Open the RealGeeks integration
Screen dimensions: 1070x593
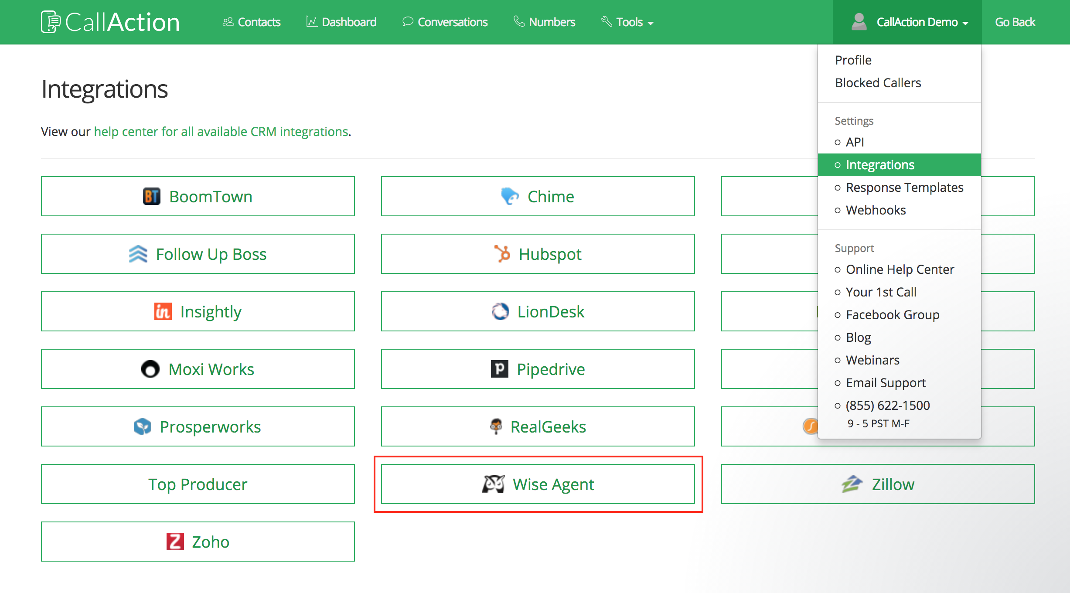point(538,426)
